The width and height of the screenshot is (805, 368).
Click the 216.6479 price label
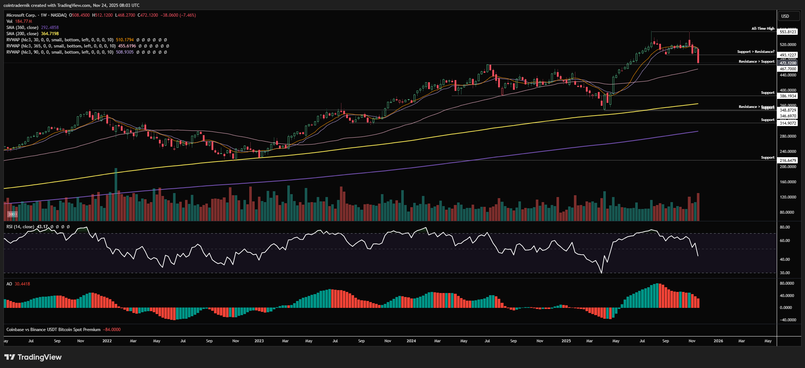tap(788, 160)
